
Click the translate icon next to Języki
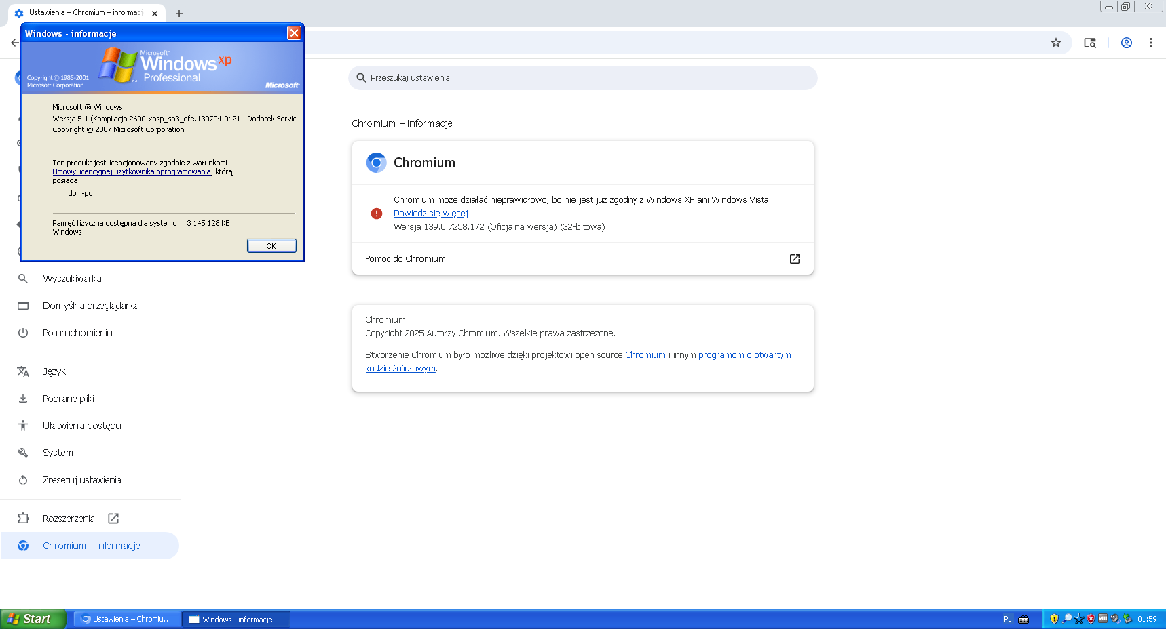pyautogui.click(x=23, y=371)
